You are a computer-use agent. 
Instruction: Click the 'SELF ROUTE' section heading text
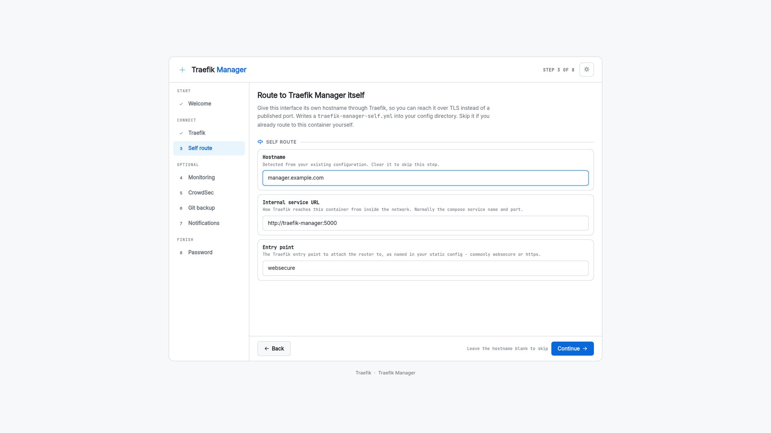[281, 142]
